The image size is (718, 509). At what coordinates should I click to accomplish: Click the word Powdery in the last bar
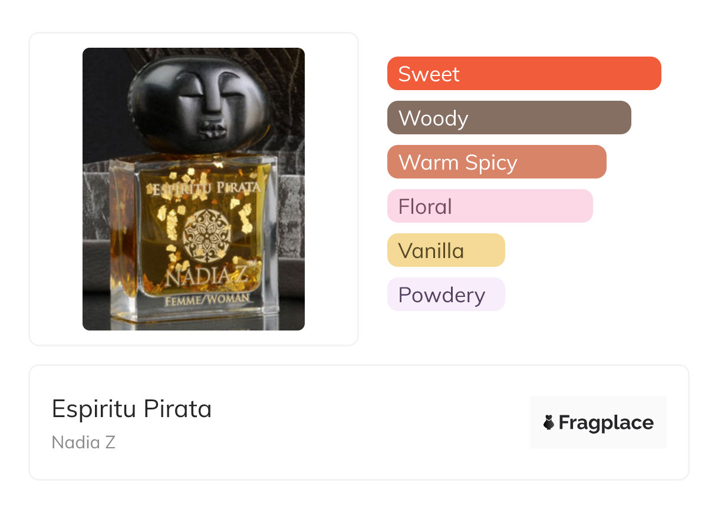coord(442,295)
